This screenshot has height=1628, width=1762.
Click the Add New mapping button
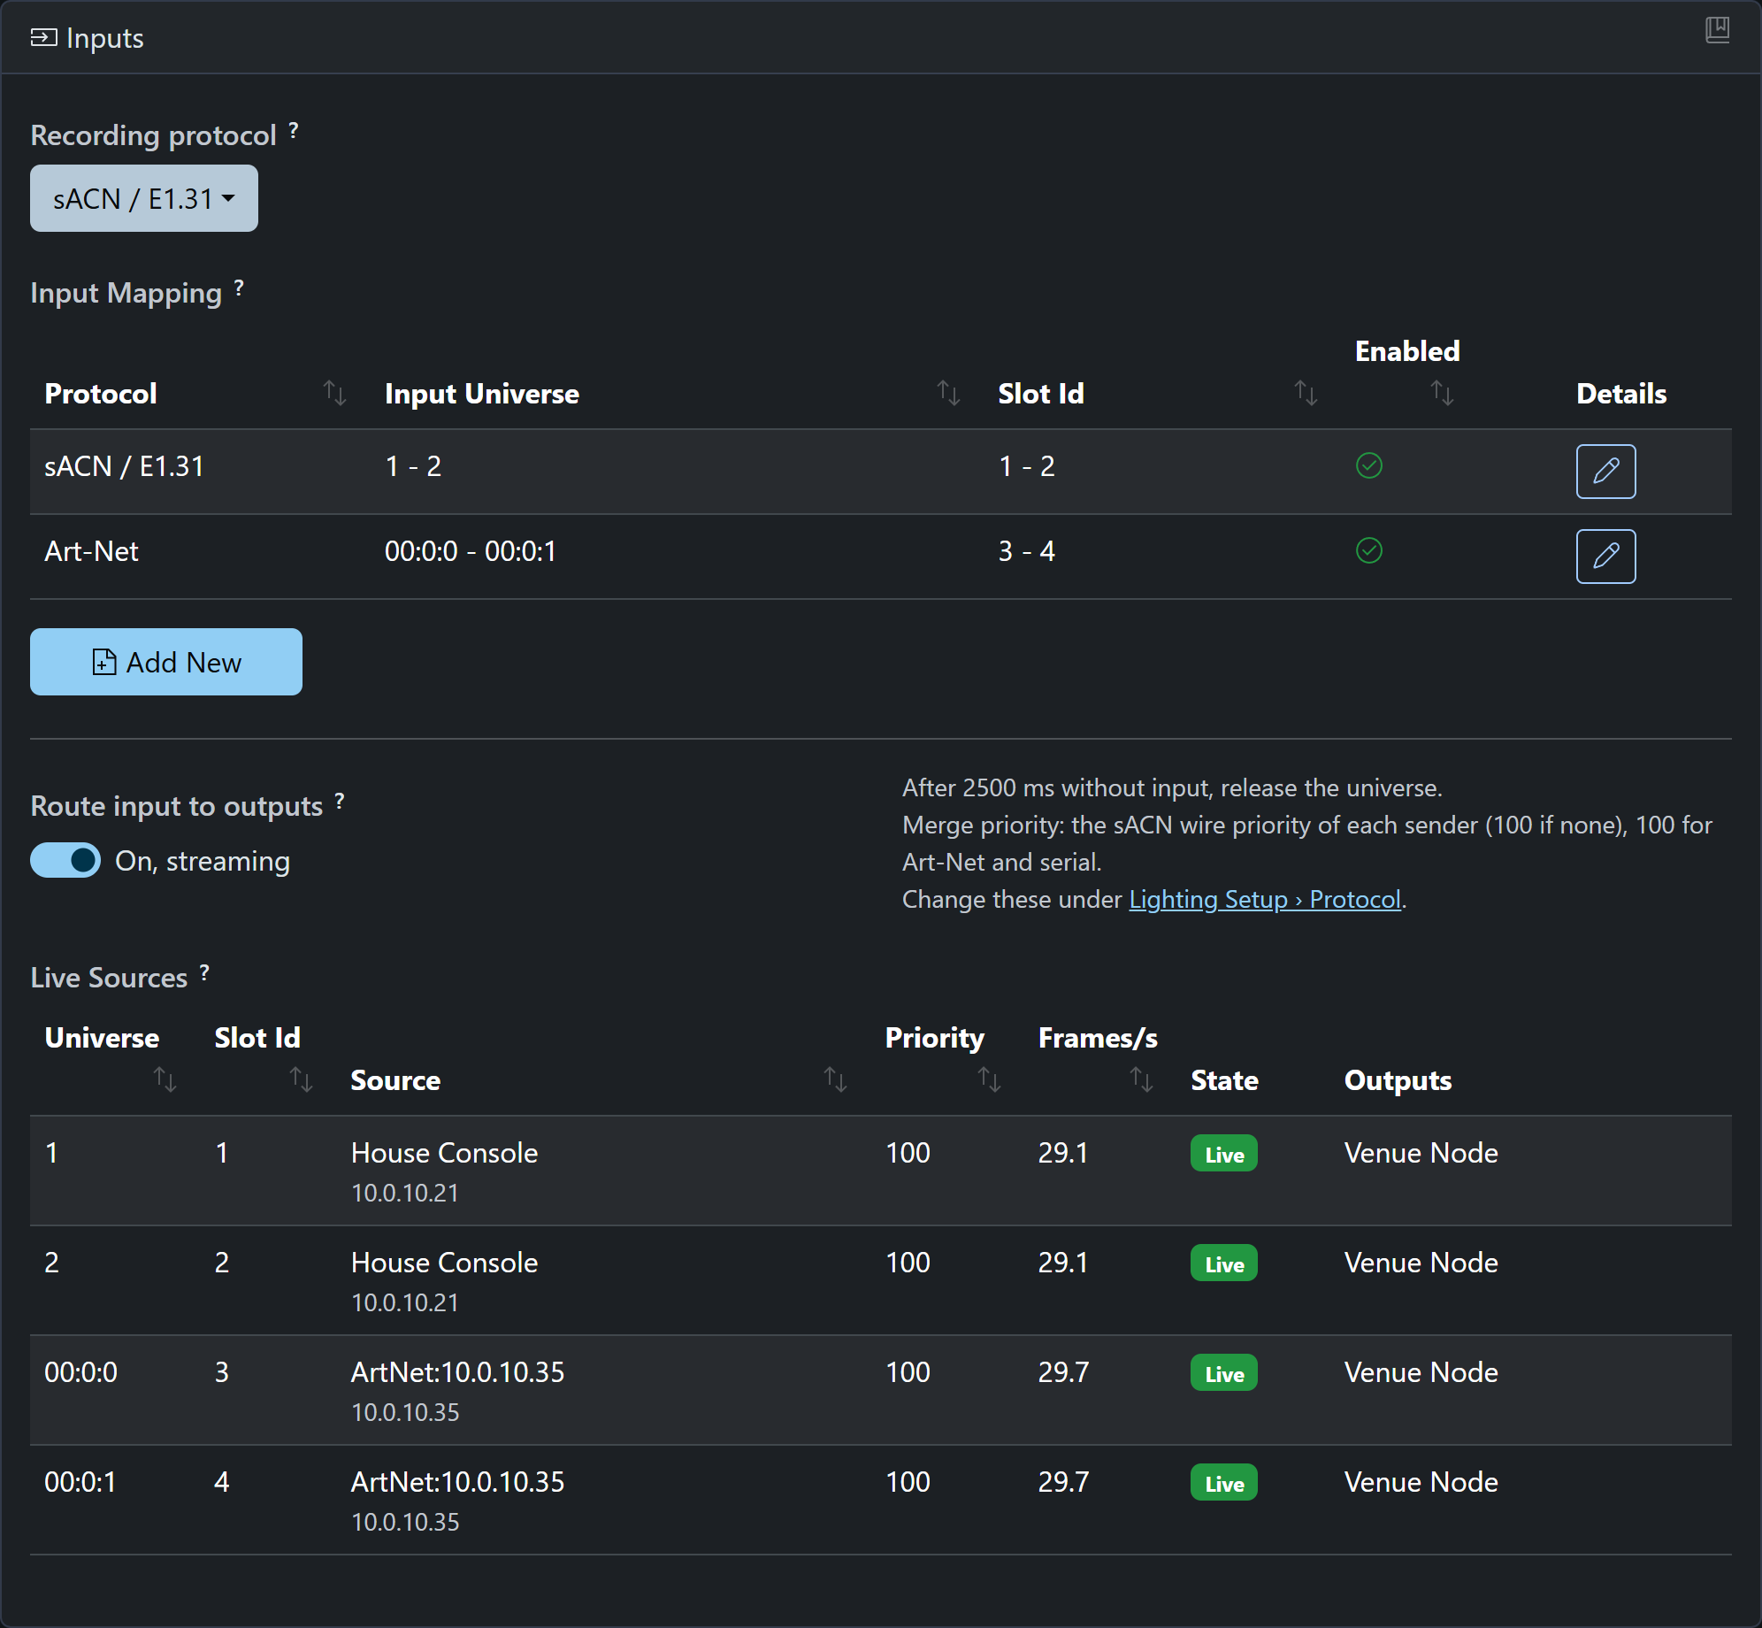tap(166, 662)
